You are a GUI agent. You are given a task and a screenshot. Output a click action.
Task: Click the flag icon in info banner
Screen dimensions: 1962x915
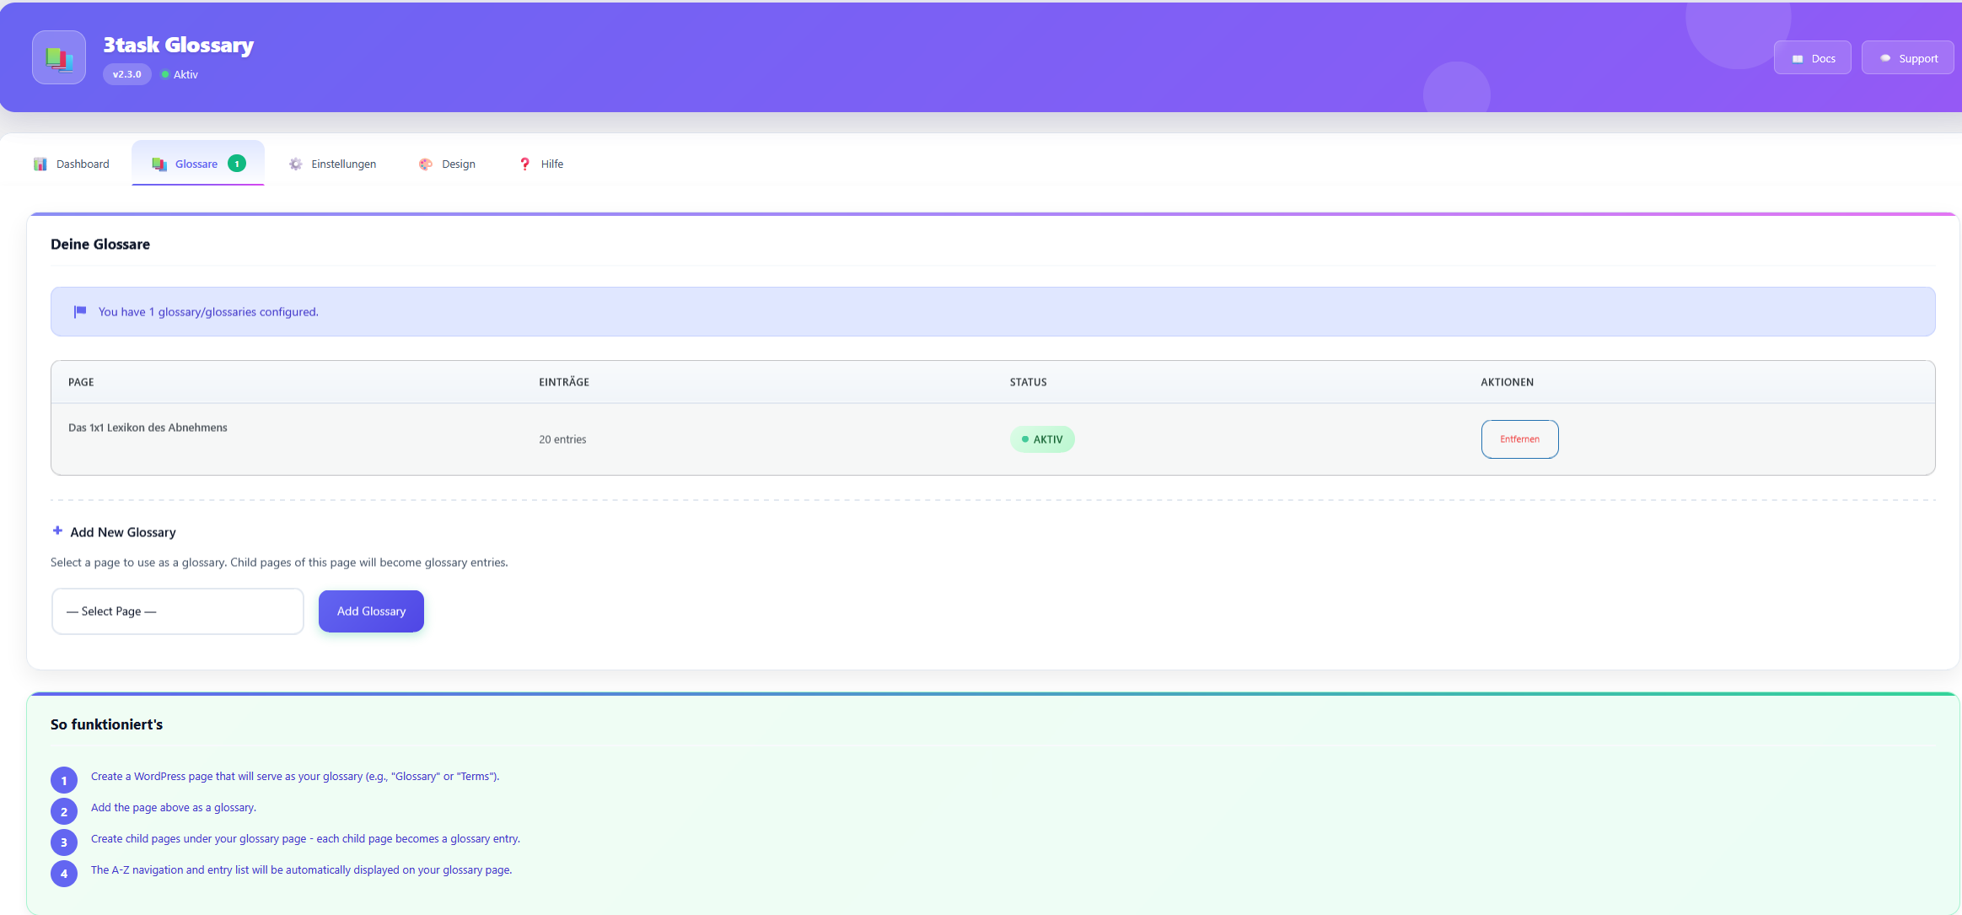coord(80,311)
